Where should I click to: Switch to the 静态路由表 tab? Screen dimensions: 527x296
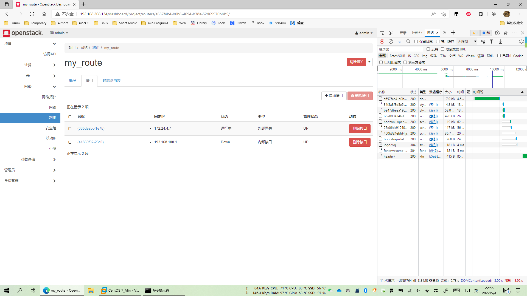click(111, 81)
